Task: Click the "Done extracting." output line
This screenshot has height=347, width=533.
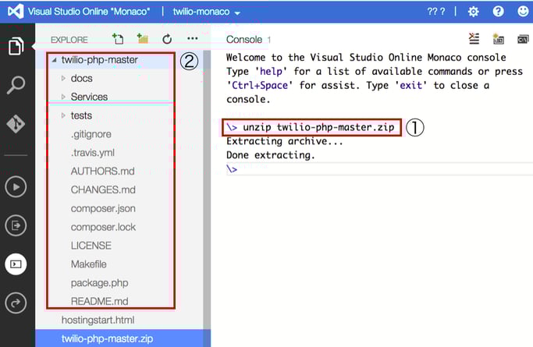Action: click(x=271, y=155)
